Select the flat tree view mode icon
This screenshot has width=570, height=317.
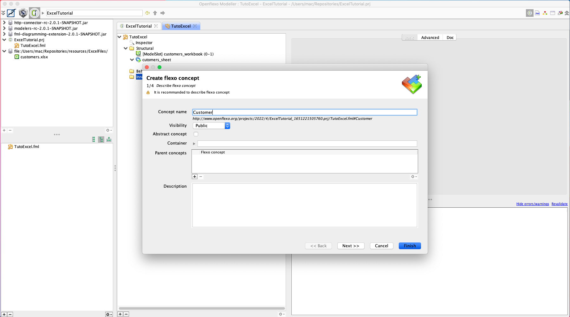coord(94,139)
